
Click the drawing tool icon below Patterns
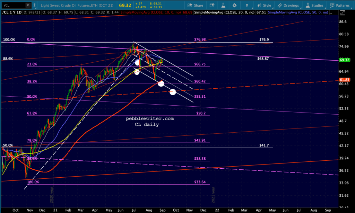click(x=342, y=13)
